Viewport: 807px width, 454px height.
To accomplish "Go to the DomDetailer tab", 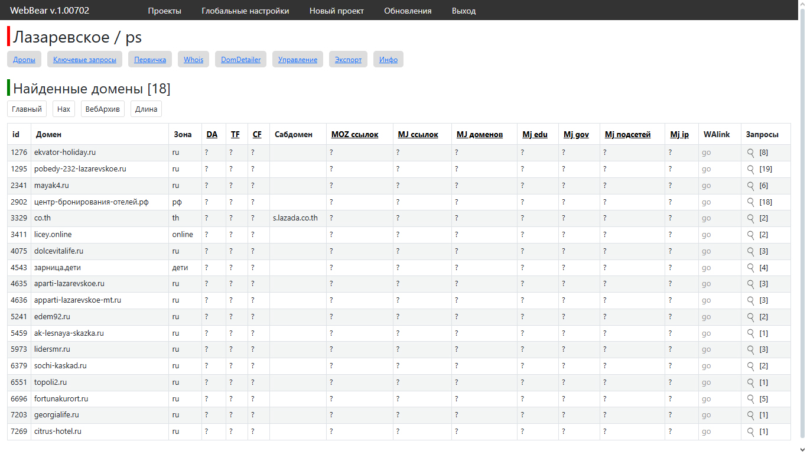I will pyautogui.click(x=240, y=60).
